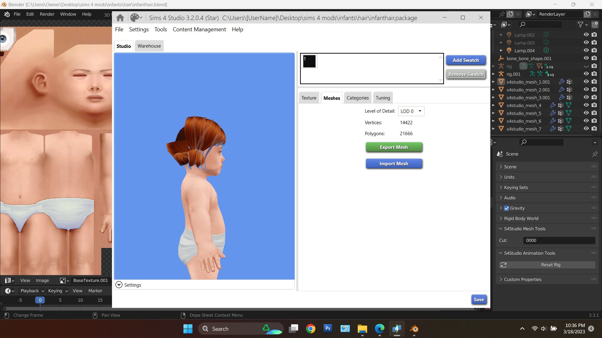This screenshot has height=338, width=602.
Task: Open Google Chrome from the taskbar
Action: coord(310,329)
